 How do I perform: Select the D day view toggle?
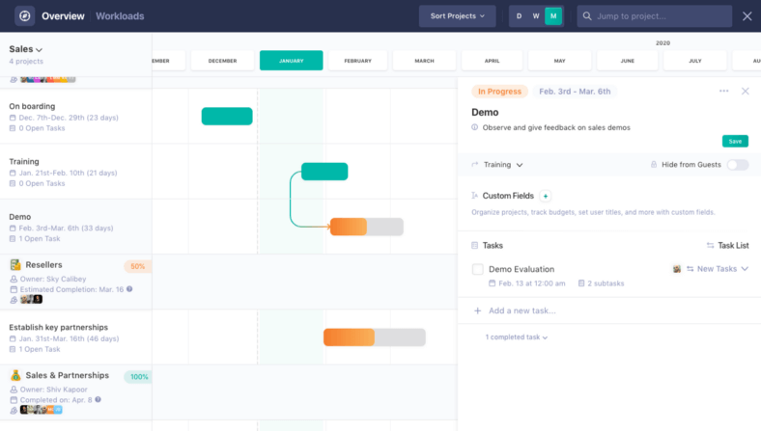coord(519,16)
